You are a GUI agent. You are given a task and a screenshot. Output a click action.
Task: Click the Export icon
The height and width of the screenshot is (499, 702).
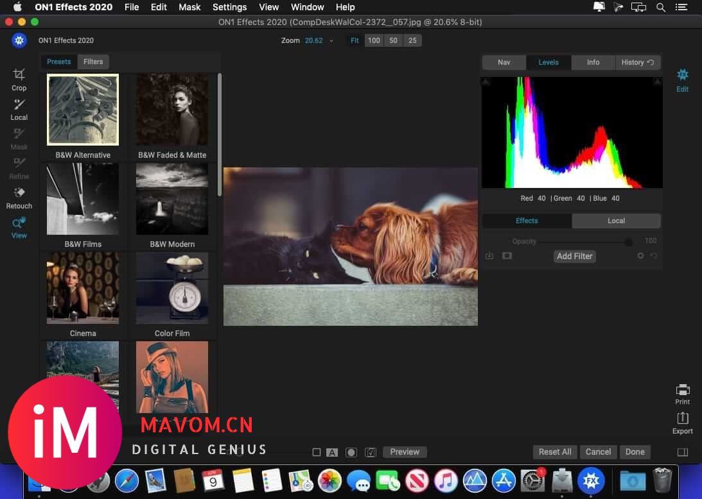pos(682,423)
